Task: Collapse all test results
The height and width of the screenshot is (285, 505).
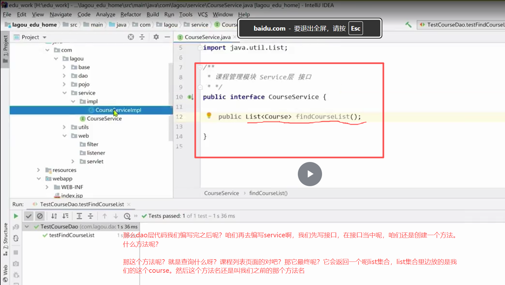Action: pos(91,216)
